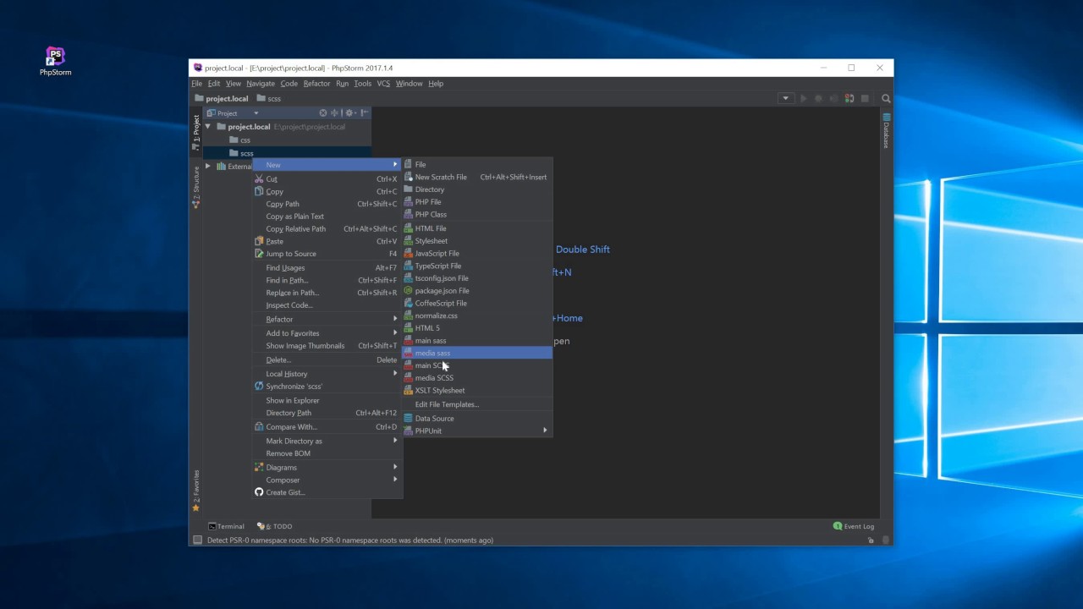Collapse the project.local tree node
This screenshot has height=609, width=1083.
tap(208, 127)
